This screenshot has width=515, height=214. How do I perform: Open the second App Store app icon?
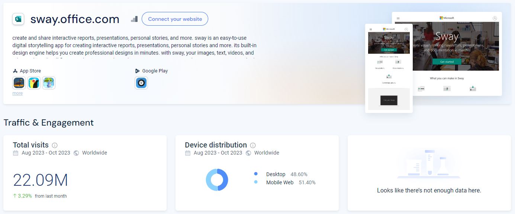[x=34, y=83]
